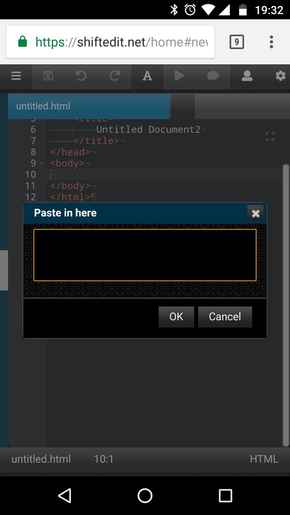Click the editor vertical scrollbar

[286, 305]
